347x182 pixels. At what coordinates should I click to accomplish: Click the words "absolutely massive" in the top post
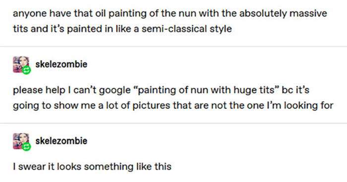[x=283, y=14]
